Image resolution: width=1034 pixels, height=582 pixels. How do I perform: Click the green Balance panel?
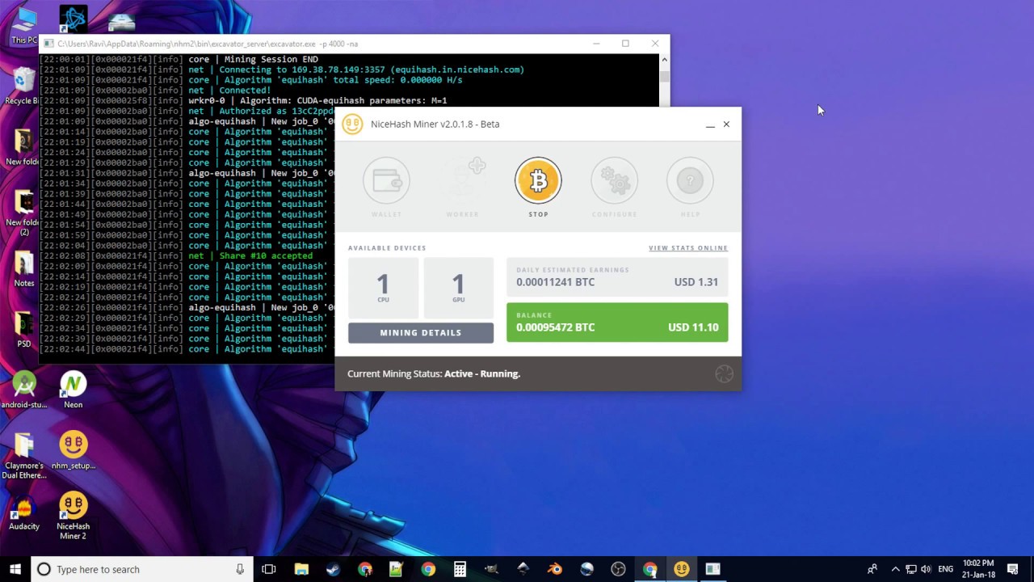click(x=617, y=322)
